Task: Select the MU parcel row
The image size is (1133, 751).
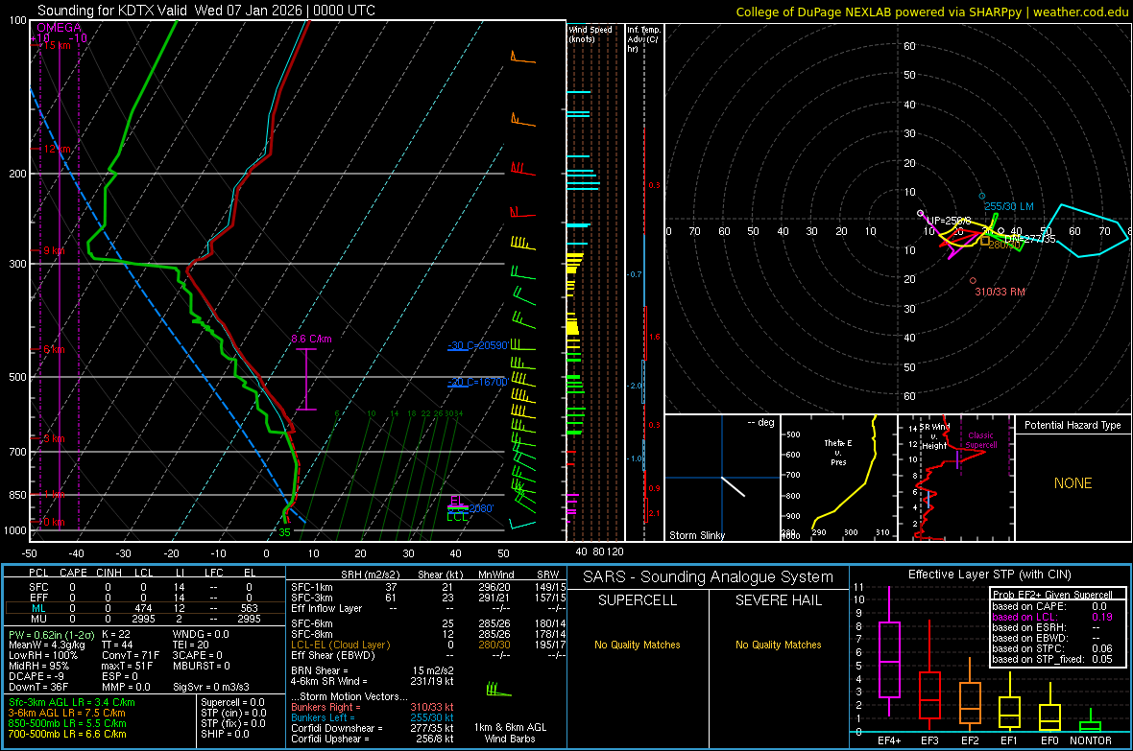Action: 145,619
